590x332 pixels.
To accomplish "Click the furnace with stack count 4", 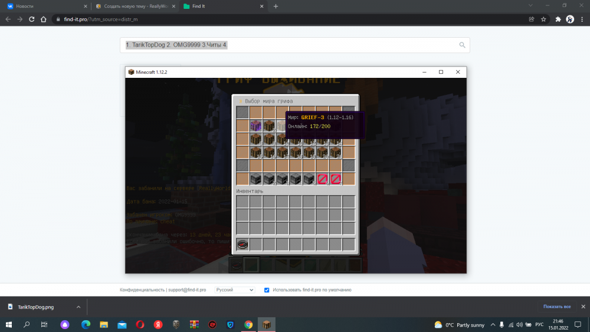I will coord(296,179).
